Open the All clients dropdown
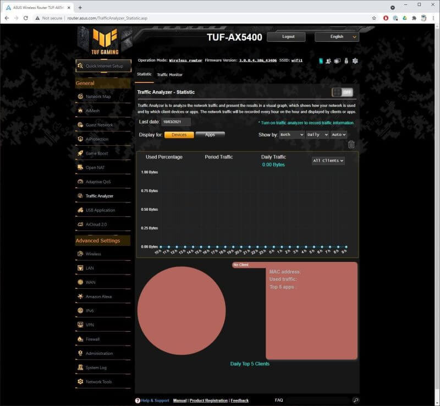Screen dimensions: 440x406 tap(328, 161)
